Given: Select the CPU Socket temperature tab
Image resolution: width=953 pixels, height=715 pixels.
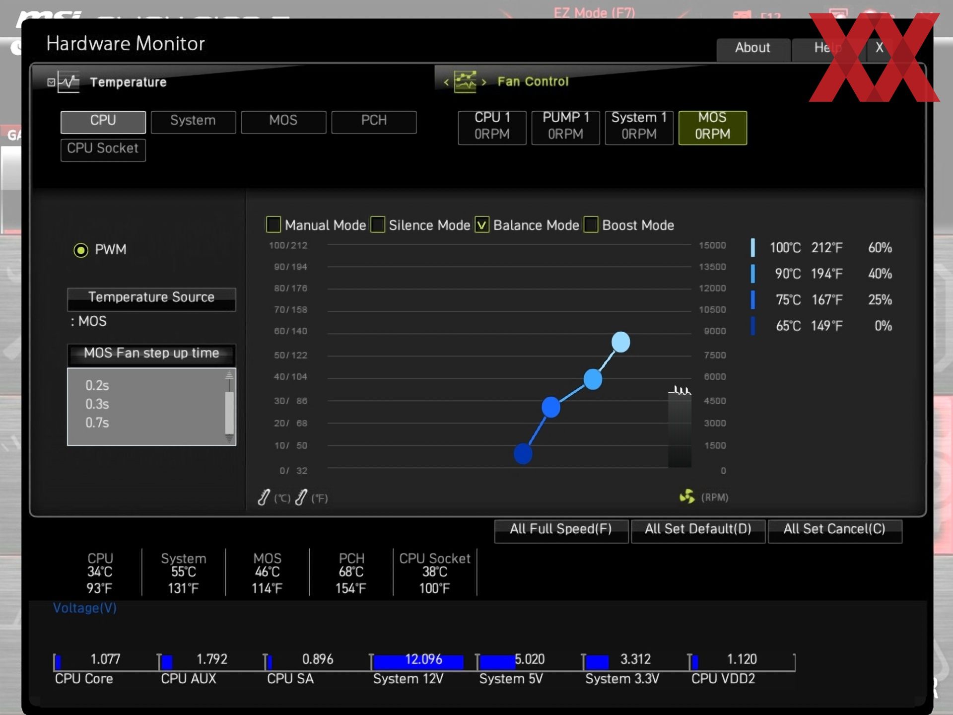Looking at the screenshot, I should pyautogui.click(x=103, y=149).
